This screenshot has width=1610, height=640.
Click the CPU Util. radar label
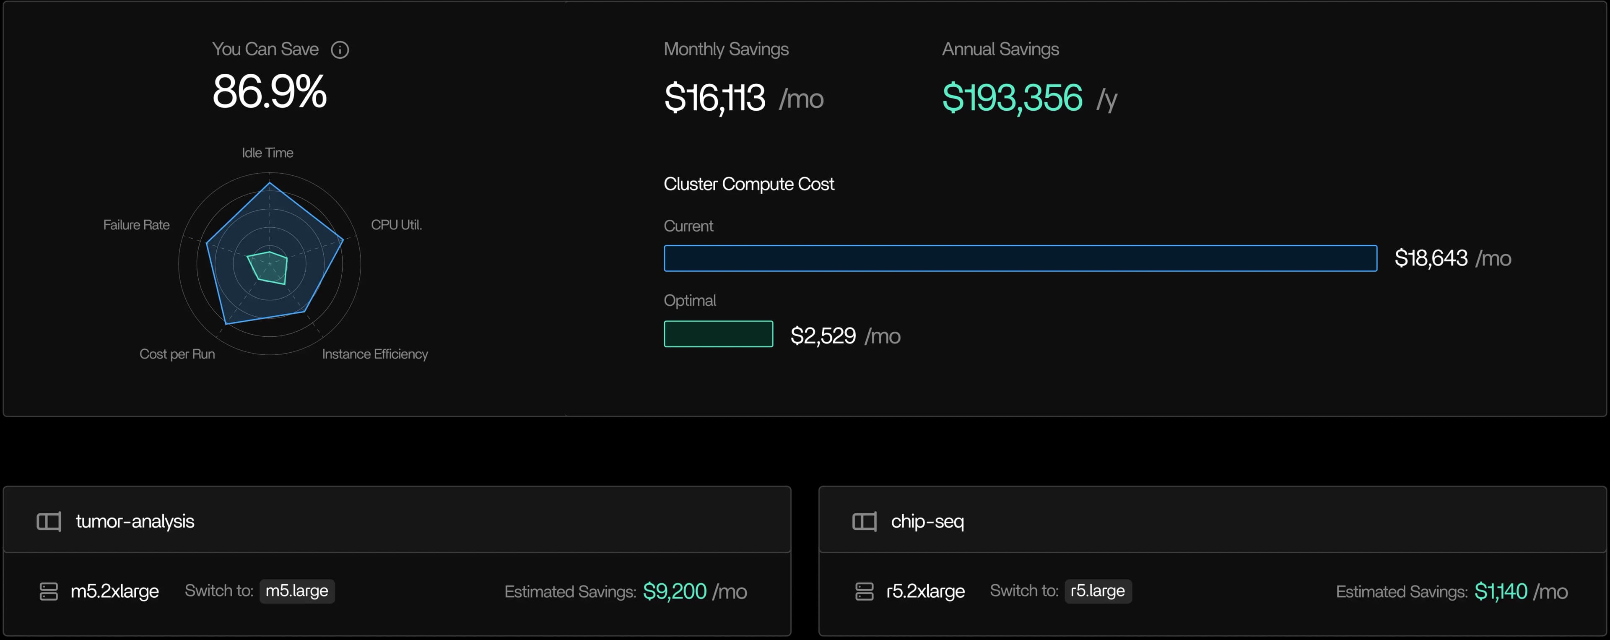coord(396,225)
